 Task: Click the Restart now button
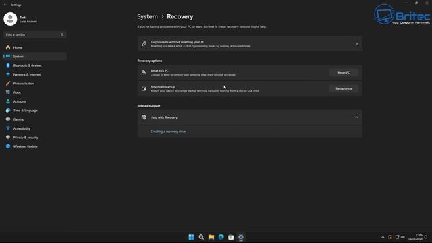[344, 88]
